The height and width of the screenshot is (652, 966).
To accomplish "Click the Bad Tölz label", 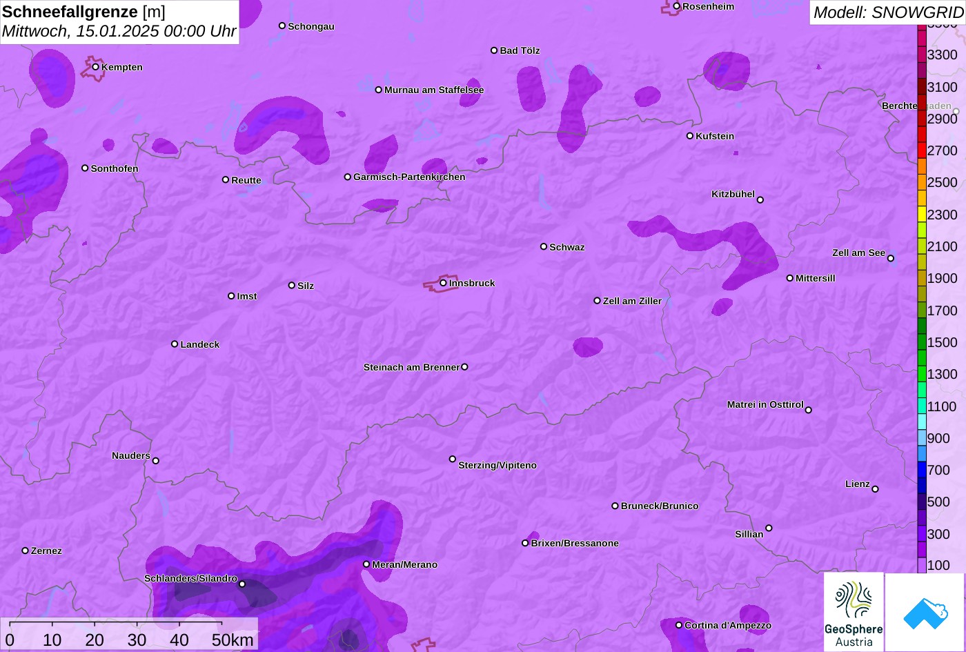I will click(520, 50).
